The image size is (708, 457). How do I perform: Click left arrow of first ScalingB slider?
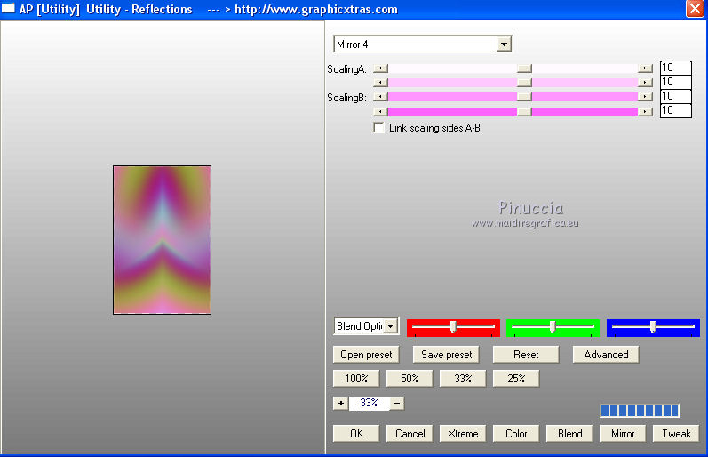tap(380, 97)
